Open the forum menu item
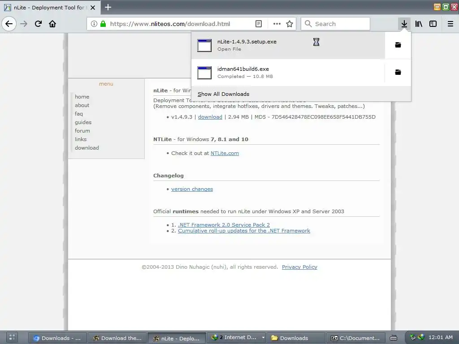 (82, 130)
